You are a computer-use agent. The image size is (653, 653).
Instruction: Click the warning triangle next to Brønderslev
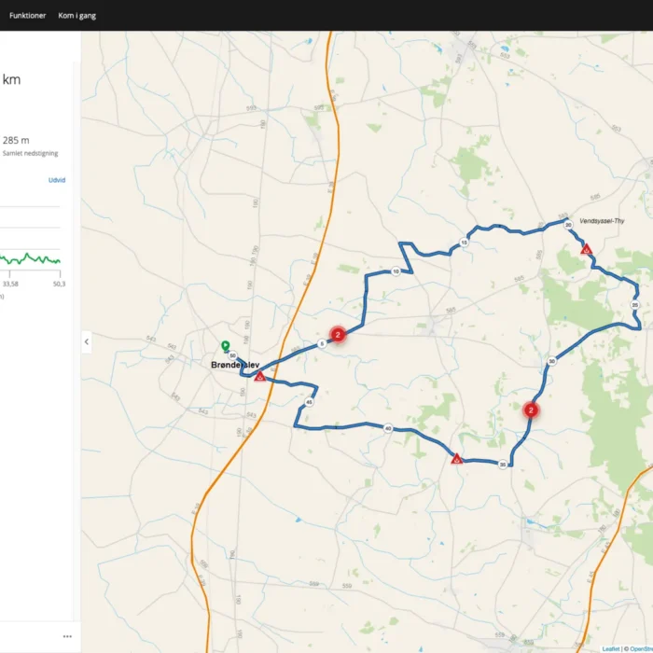(x=260, y=377)
